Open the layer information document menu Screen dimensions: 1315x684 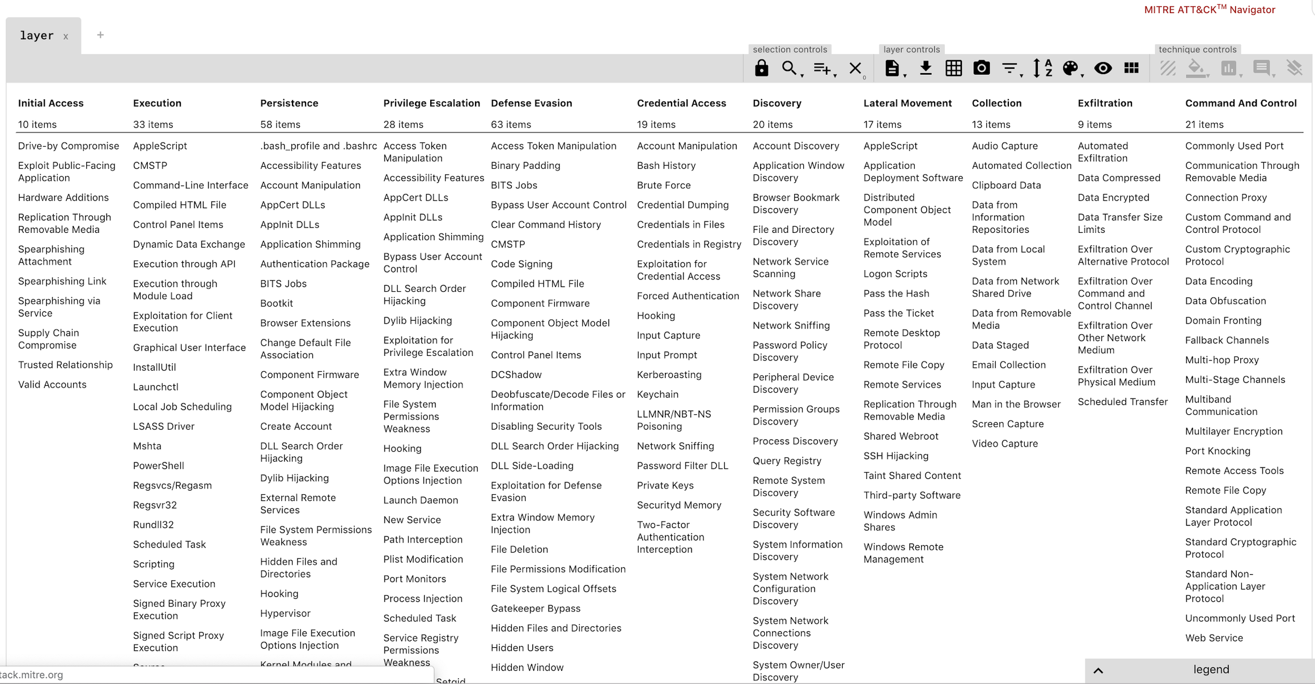pos(892,69)
